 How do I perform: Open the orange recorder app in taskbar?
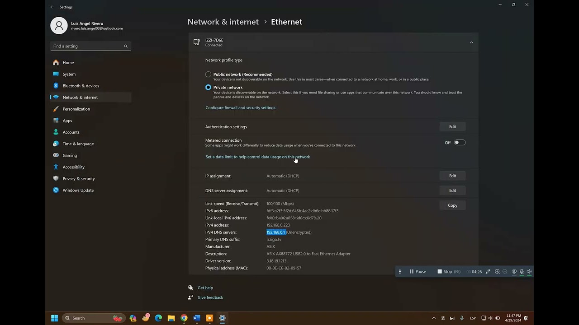point(209,318)
